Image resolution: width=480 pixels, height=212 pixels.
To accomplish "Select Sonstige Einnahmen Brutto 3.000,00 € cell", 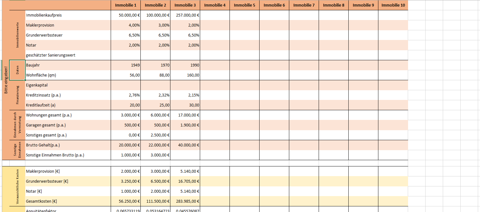I will coord(155,155).
